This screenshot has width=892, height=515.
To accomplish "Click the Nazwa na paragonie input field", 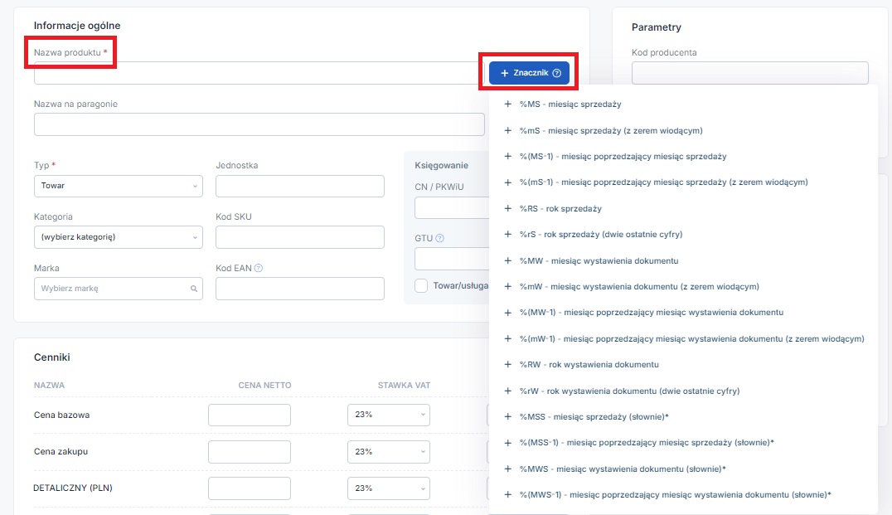I will coord(259,124).
